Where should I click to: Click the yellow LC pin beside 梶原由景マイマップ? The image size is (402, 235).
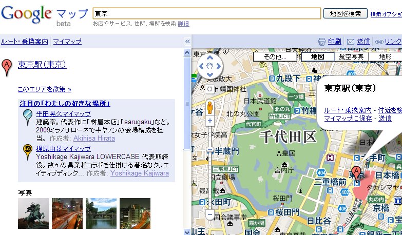(x=27, y=152)
